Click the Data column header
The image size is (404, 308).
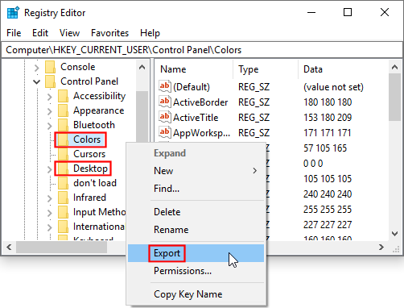343,69
